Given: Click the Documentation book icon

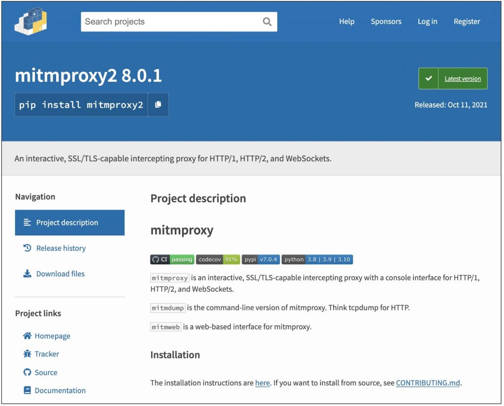Looking at the screenshot, I should coord(28,390).
